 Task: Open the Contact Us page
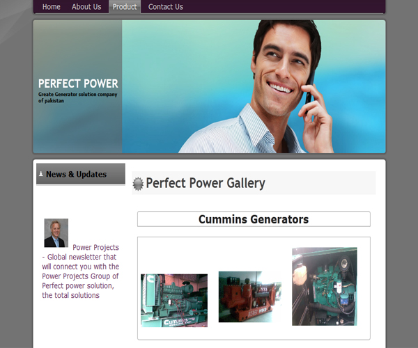tap(166, 7)
